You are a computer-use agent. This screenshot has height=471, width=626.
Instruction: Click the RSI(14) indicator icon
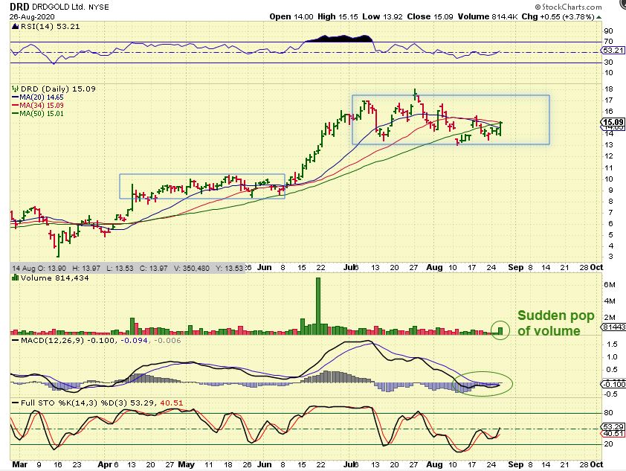pyautogui.click(x=15, y=27)
